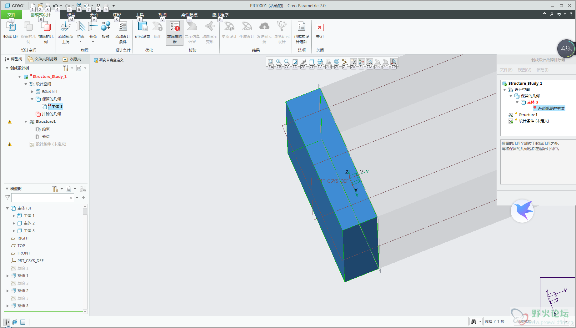Collapse the 创成式设计树 header
Screen dimensions: 576x328
(x=7, y=68)
